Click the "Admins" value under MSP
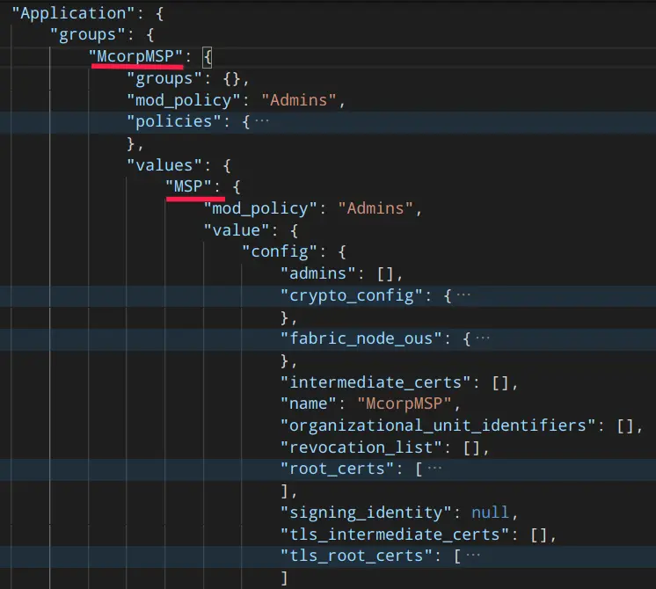The width and height of the screenshot is (656, 589). click(375, 208)
